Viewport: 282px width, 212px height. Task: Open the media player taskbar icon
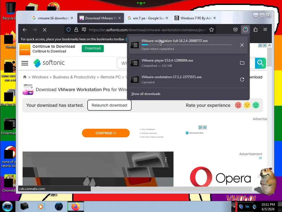coord(41,206)
